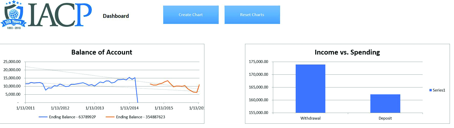Select the Deposit bar in the chart
Viewport: 454px width, 128px height.
coord(385,103)
